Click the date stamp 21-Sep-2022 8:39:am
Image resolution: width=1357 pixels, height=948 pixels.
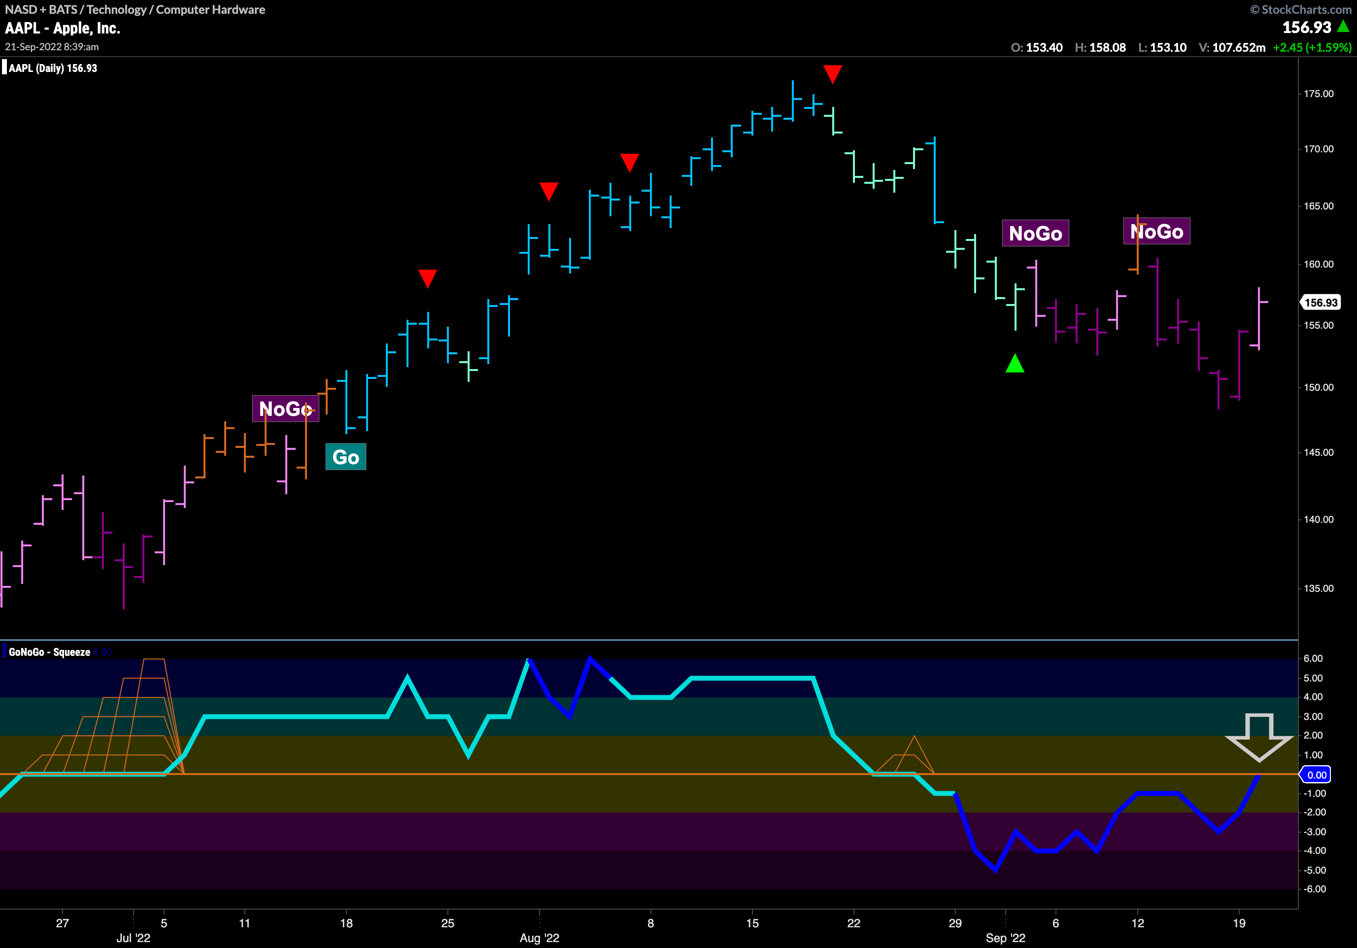pos(52,47)
